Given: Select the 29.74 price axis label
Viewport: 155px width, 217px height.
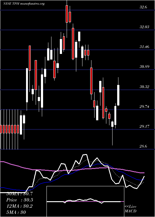Looking at the screenshot, I should pos(144,107).
